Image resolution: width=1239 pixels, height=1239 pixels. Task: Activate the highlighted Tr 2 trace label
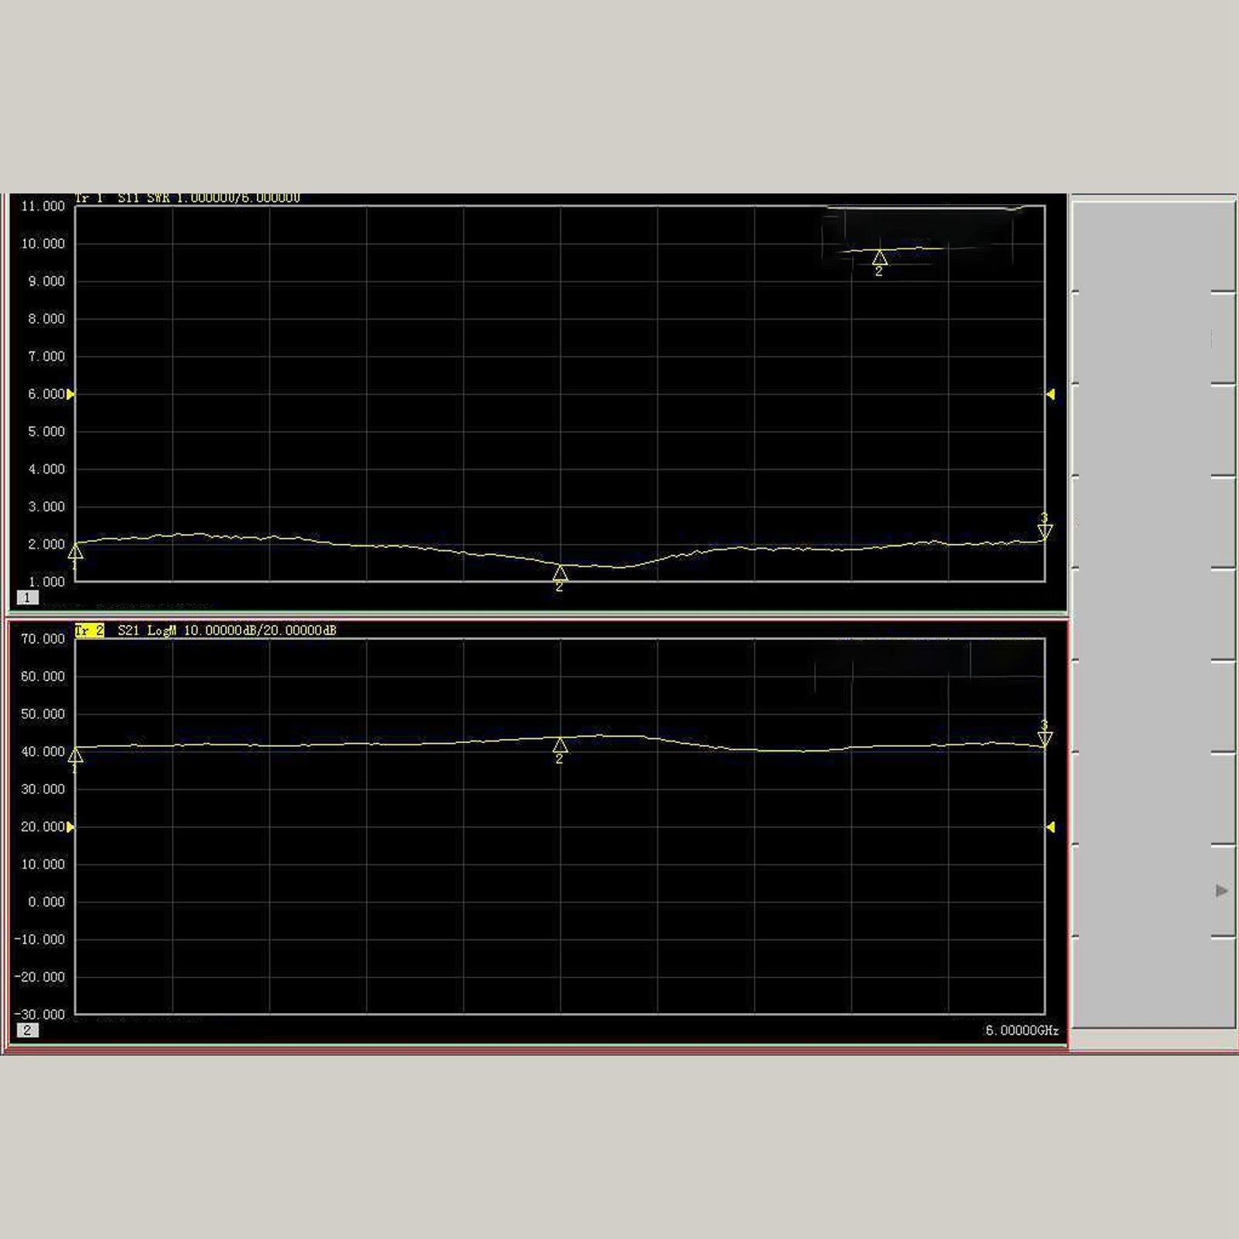tap(89, 631)
